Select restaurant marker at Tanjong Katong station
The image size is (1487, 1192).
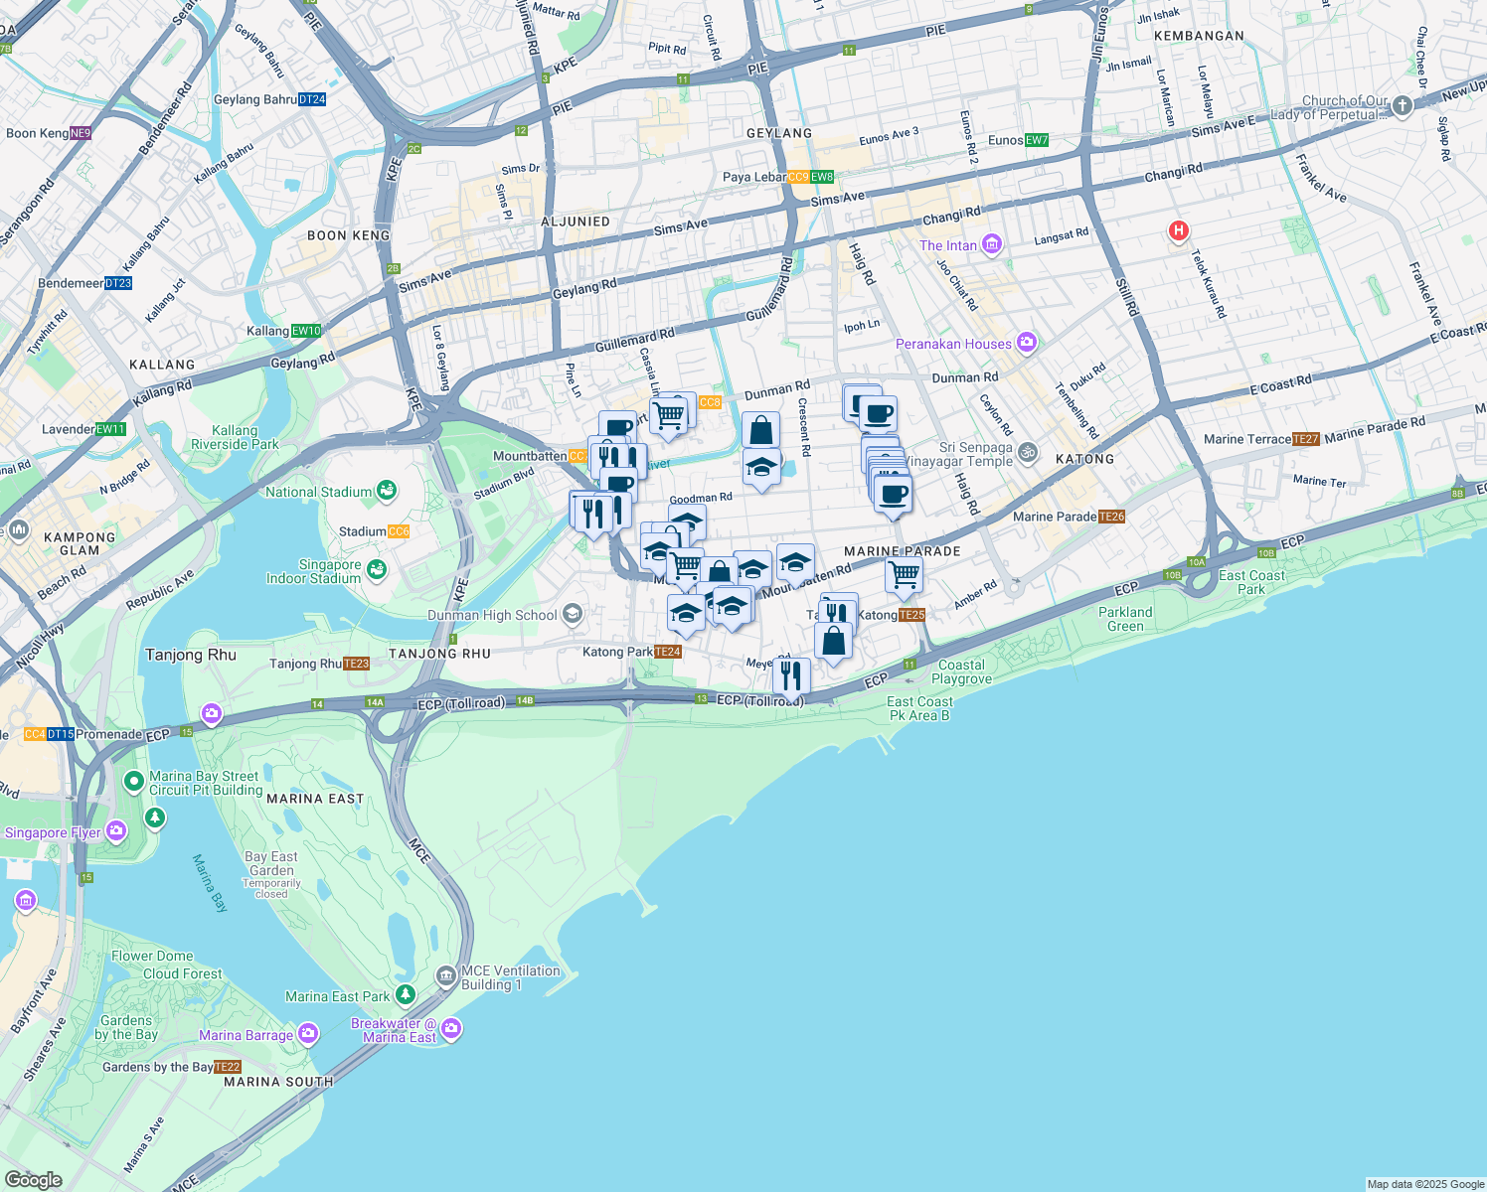pyautogui.click(x=838, y=612)
